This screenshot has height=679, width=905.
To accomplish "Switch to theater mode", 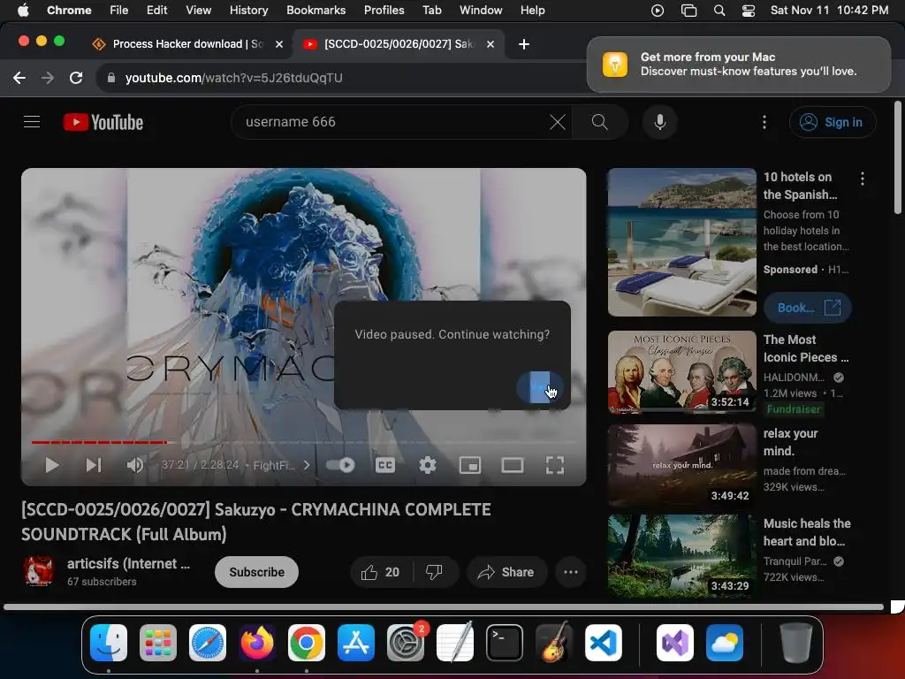I will click(512, 465).
